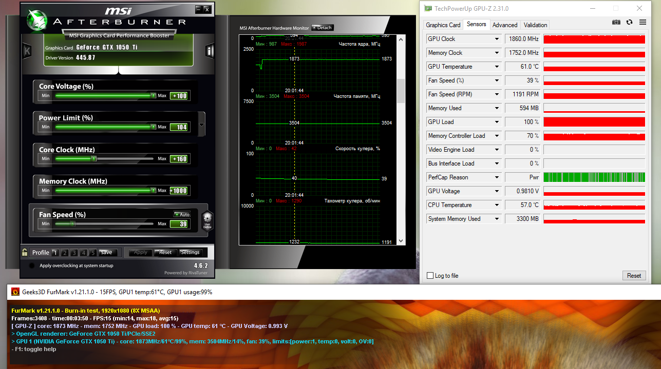661x369 pixels.
Task: Open Afterburner Settings
Action: click(x=190, y=252)
